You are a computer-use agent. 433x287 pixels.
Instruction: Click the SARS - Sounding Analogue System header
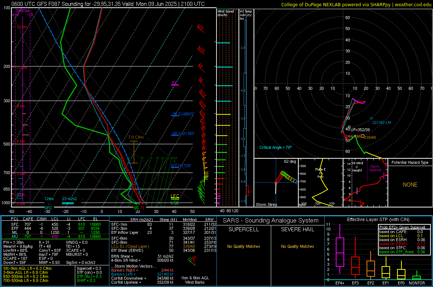(270, 221)
